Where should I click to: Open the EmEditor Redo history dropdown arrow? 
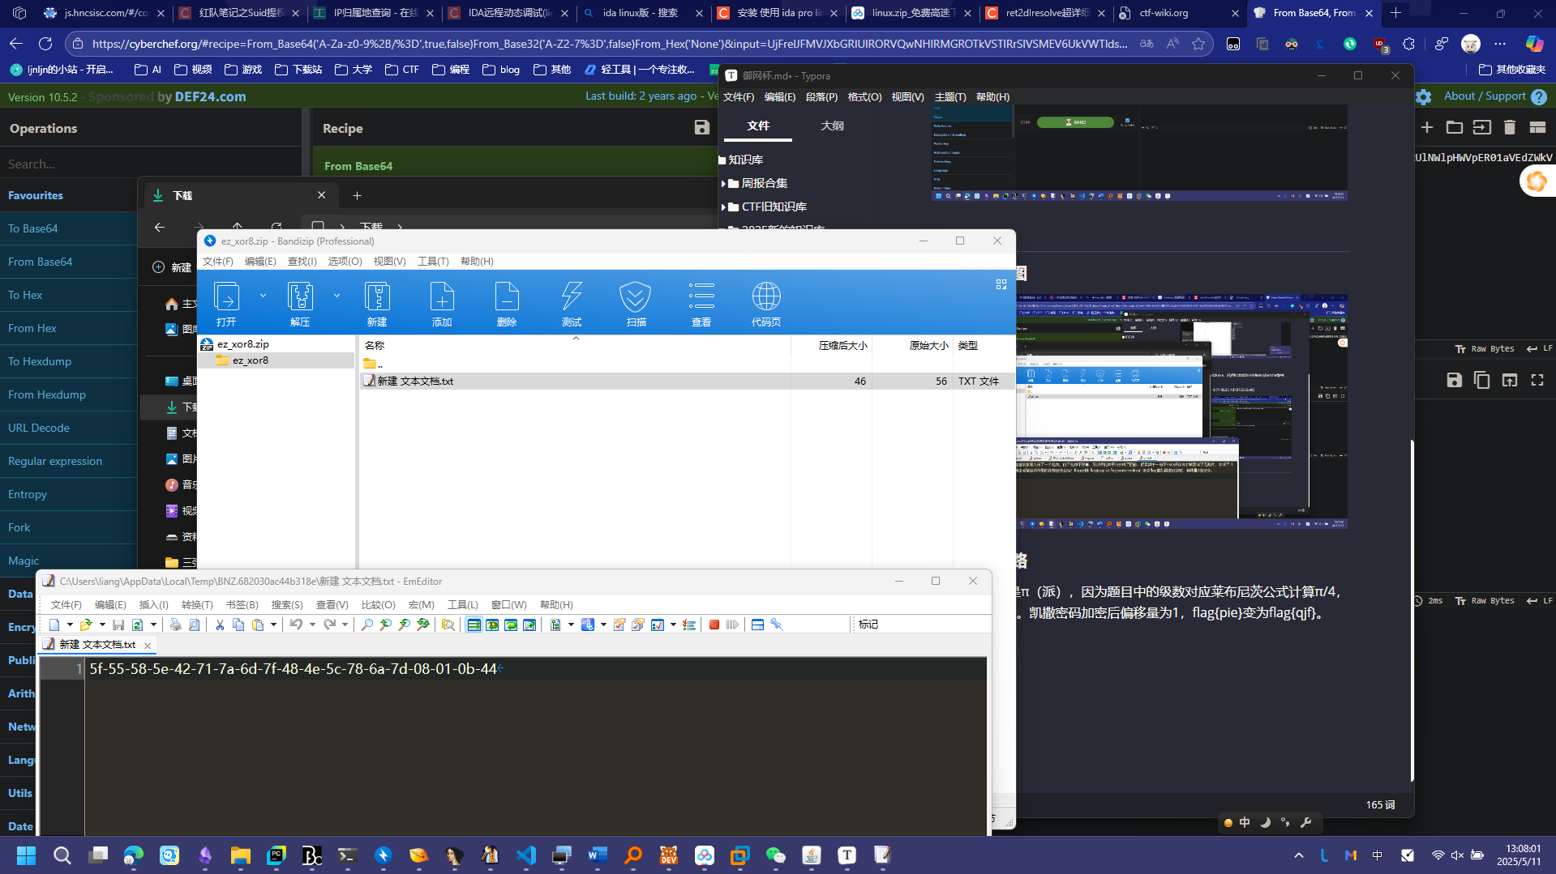(x=345, y=625)
